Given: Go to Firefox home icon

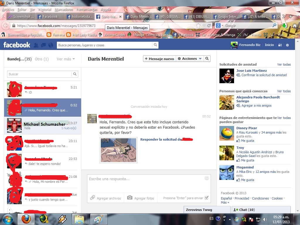Looking at the screenshot, I should (x=295, y=25).
